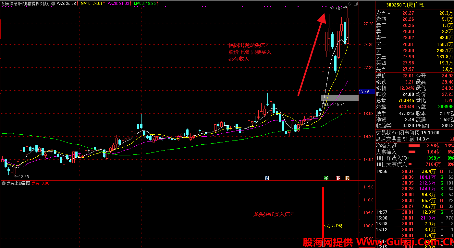Click the gray gap zone rectangle
Screen dimensions: 454x248
coord(339,98)
